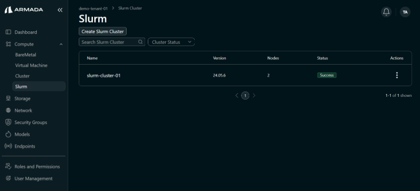Click the Security Groups shield icon
The width and height of the screenshot is (420, 191).
click(9, 122)
